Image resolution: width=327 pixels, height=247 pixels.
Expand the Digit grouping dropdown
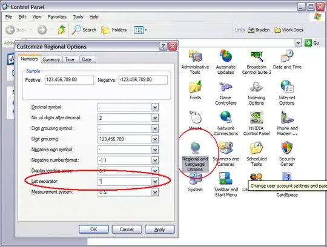point(155,139)
